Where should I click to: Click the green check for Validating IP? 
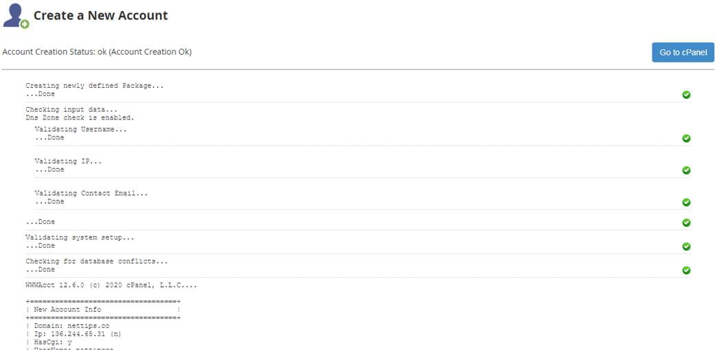686,170
